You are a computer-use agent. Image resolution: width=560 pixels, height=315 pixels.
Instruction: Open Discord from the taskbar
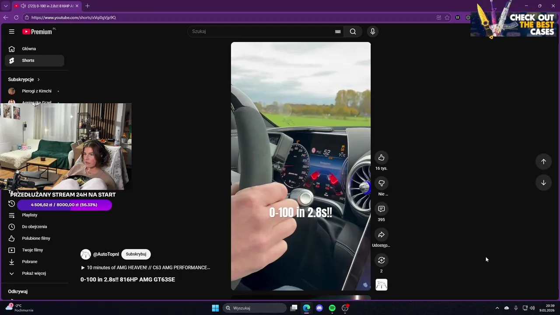[x=319, y=308]
